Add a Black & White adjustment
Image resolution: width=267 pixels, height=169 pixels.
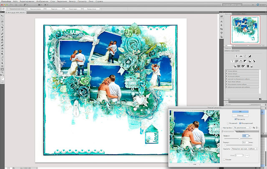245,61
